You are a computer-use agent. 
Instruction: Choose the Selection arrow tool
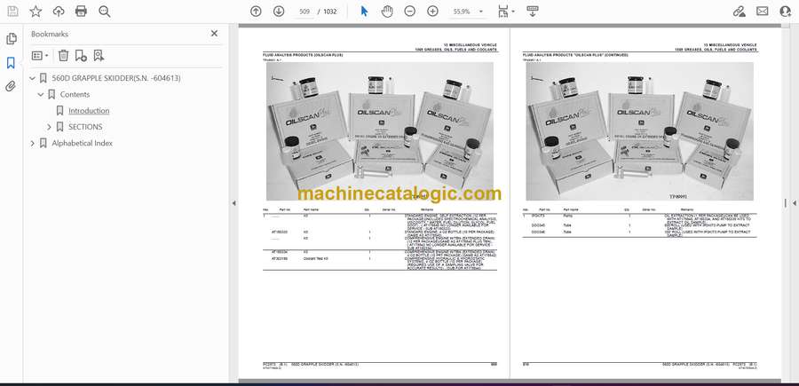point(364,12)
